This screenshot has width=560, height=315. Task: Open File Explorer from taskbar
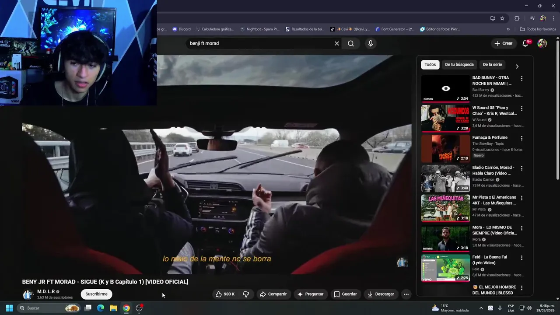[x=113, y=308]
